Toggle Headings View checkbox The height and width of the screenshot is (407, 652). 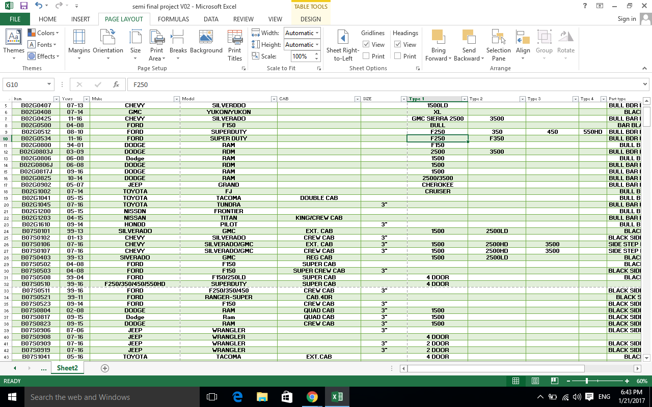[x=398, y=45]
